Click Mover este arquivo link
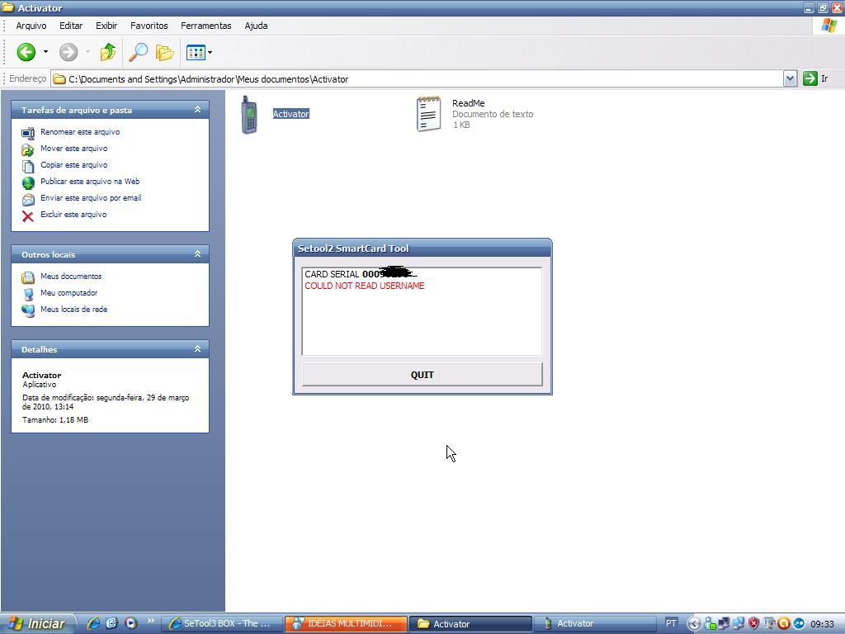This screenshot has height=634, width=845. tap(73, 149)
